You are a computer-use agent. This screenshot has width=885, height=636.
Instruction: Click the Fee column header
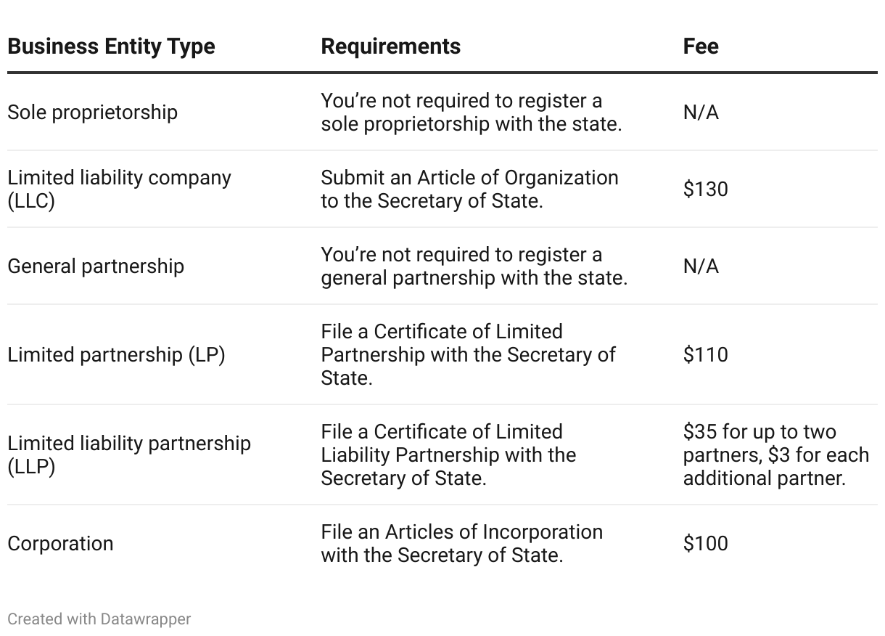701,46
